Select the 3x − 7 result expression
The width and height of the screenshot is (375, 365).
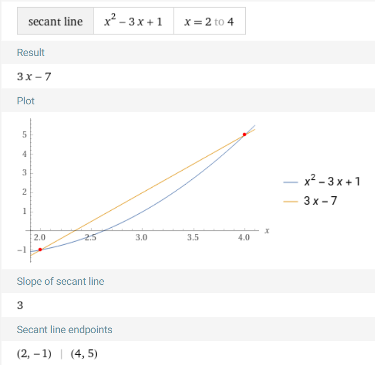click(x=34, y=77)
